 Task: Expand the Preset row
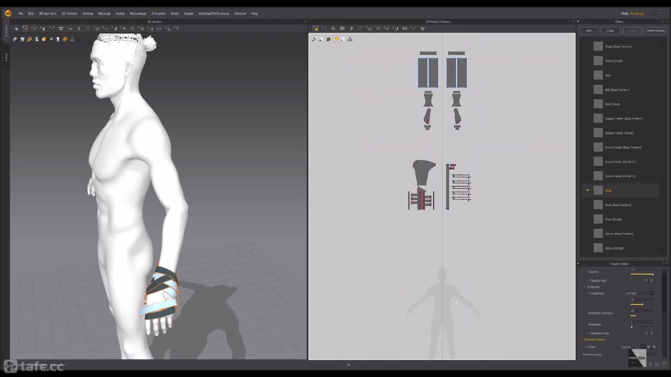click(x=584, y=347)
